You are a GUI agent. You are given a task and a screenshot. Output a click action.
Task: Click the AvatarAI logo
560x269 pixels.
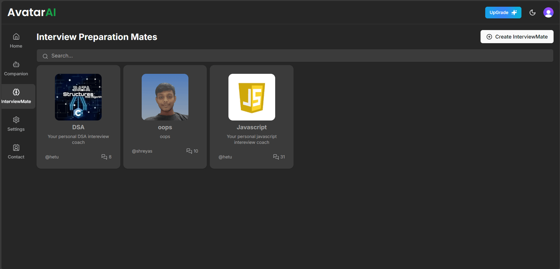[32, 12]
